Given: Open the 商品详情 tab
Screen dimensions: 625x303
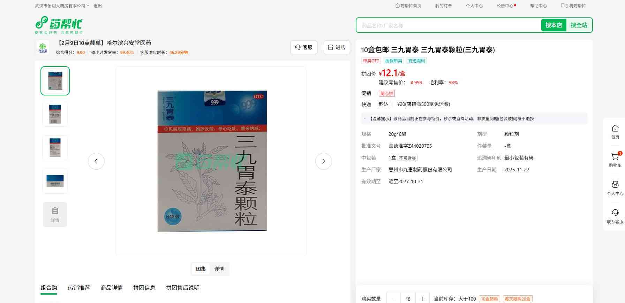Looking at the screenshot, I should [112, 288].
